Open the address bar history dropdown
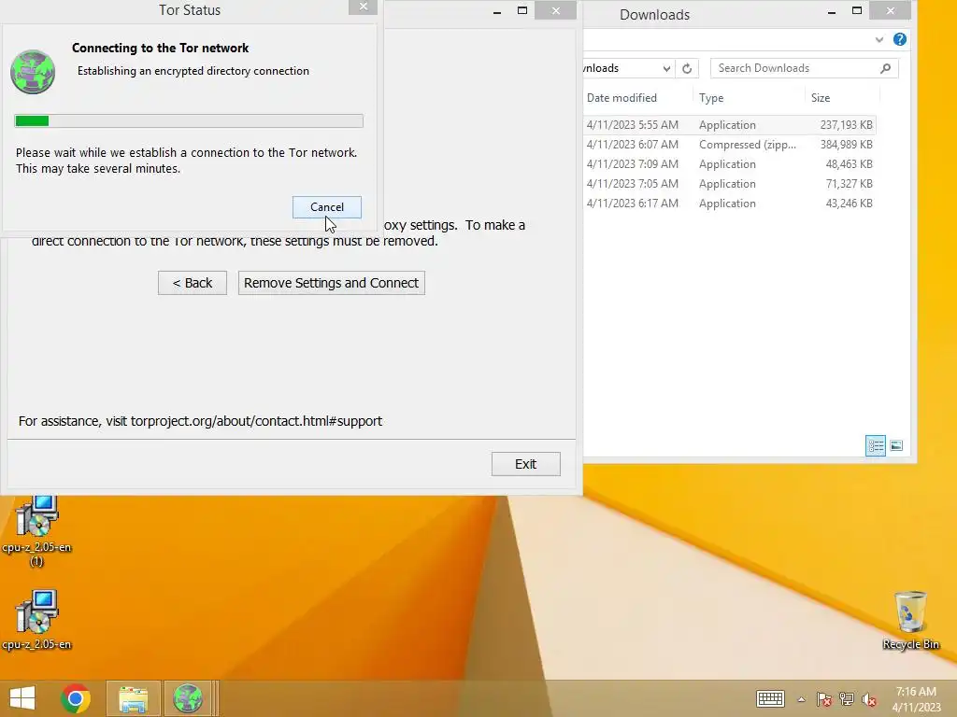This screenshot has width=957, height=717. (666, 68)
